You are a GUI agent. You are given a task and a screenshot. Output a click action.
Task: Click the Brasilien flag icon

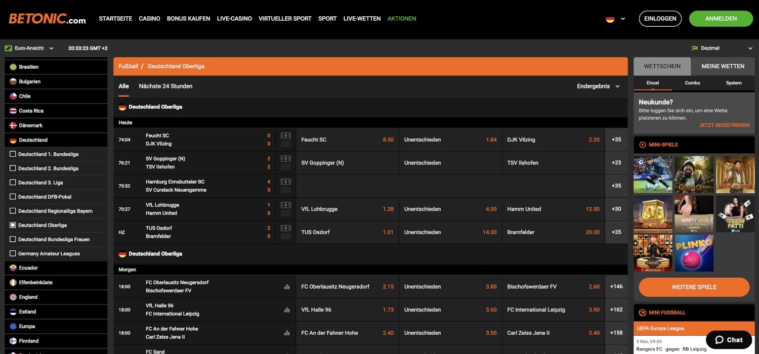click(13, 67)
